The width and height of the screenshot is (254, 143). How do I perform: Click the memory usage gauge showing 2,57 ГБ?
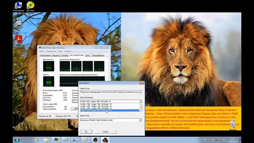pos(48,81)
